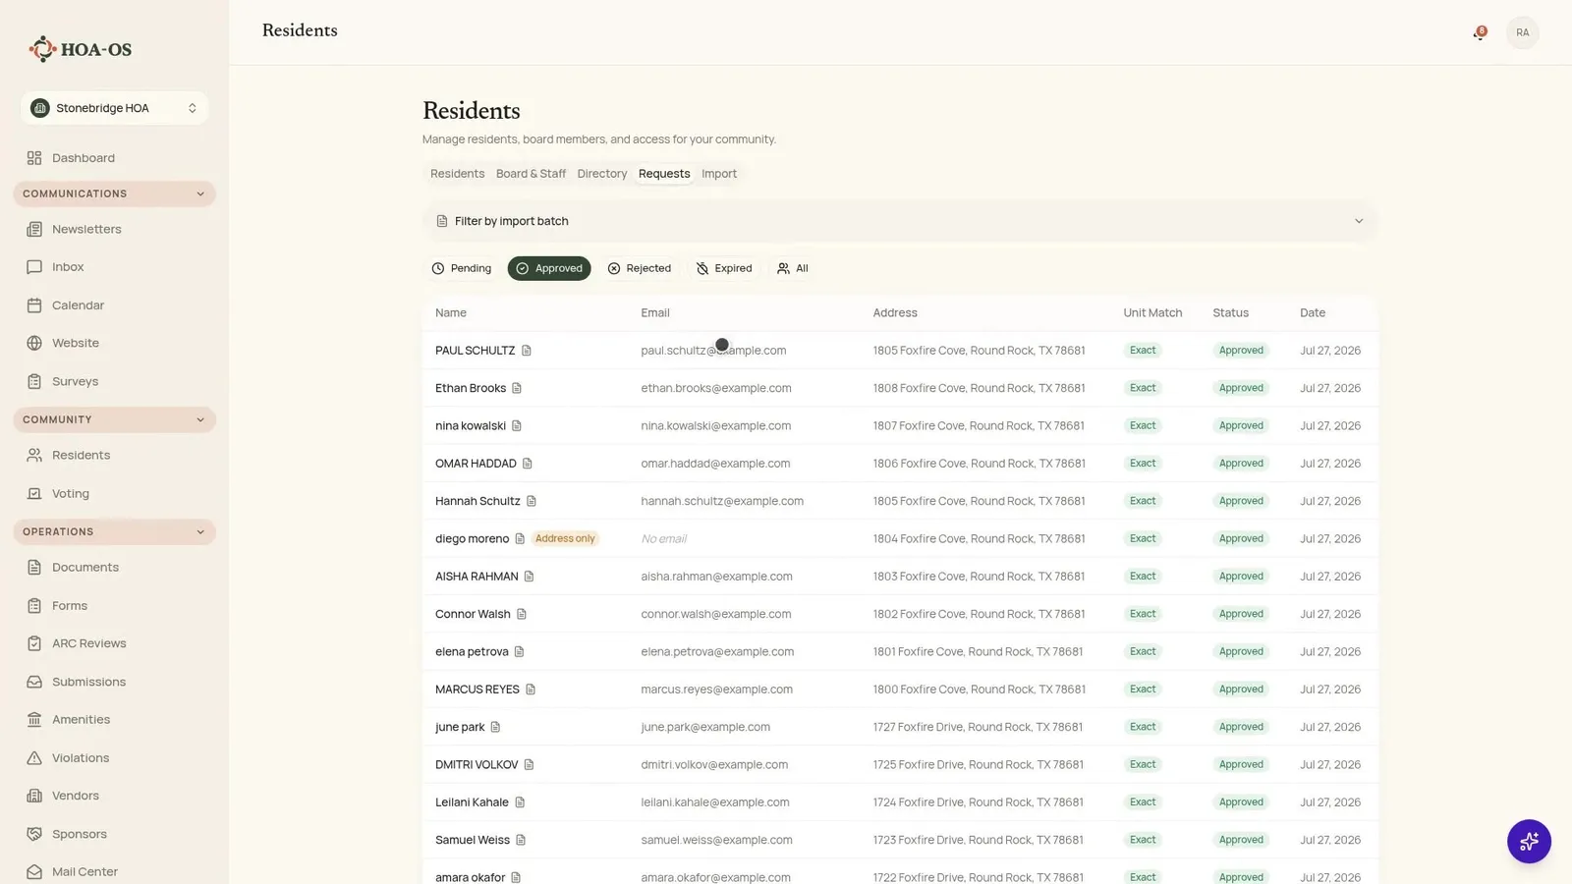
Task: Click the Amenities building icon
Action: point(34,719)
